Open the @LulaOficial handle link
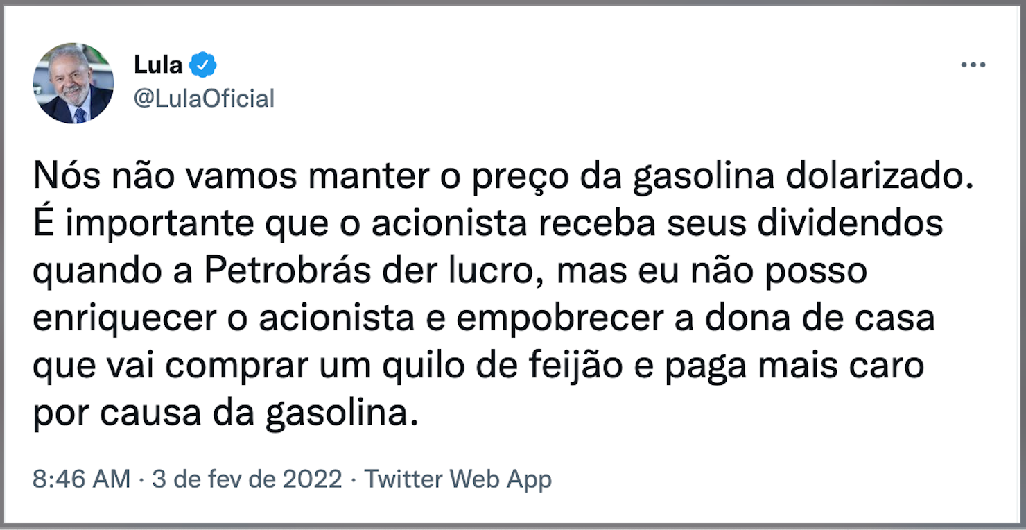Screen dimensions: 1026x530 point(204,99)
